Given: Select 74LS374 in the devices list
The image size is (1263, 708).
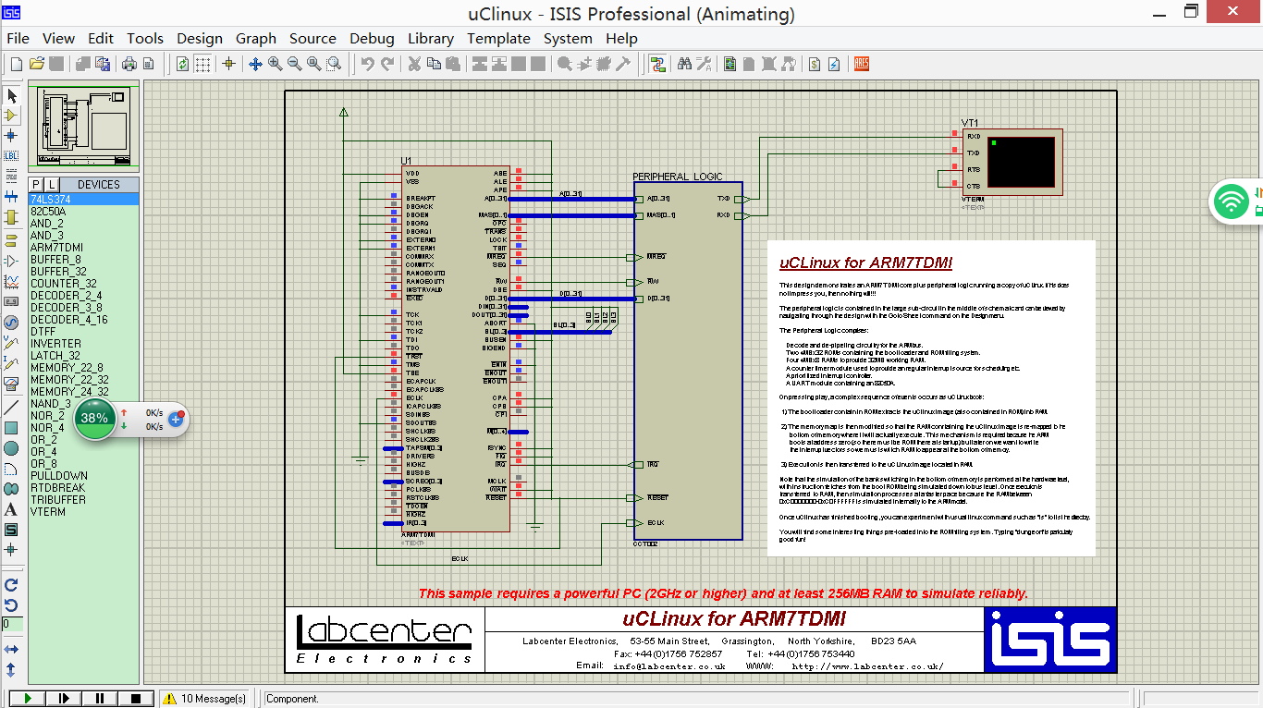Looking at the screenshot, I should [x=84, y=200].
